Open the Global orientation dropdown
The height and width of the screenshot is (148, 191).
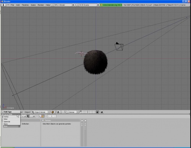(74, 112)
